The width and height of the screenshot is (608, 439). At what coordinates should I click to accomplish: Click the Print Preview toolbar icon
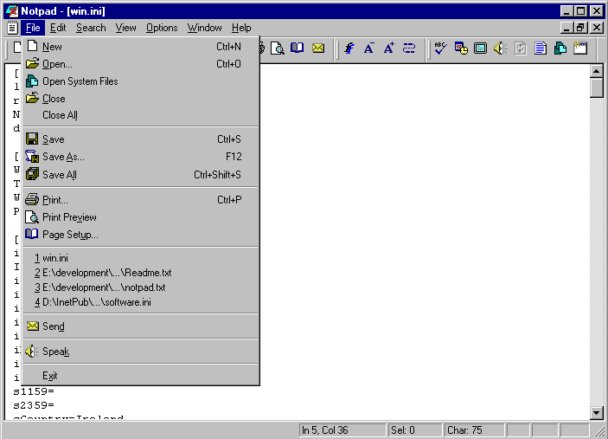coord(278,48)
